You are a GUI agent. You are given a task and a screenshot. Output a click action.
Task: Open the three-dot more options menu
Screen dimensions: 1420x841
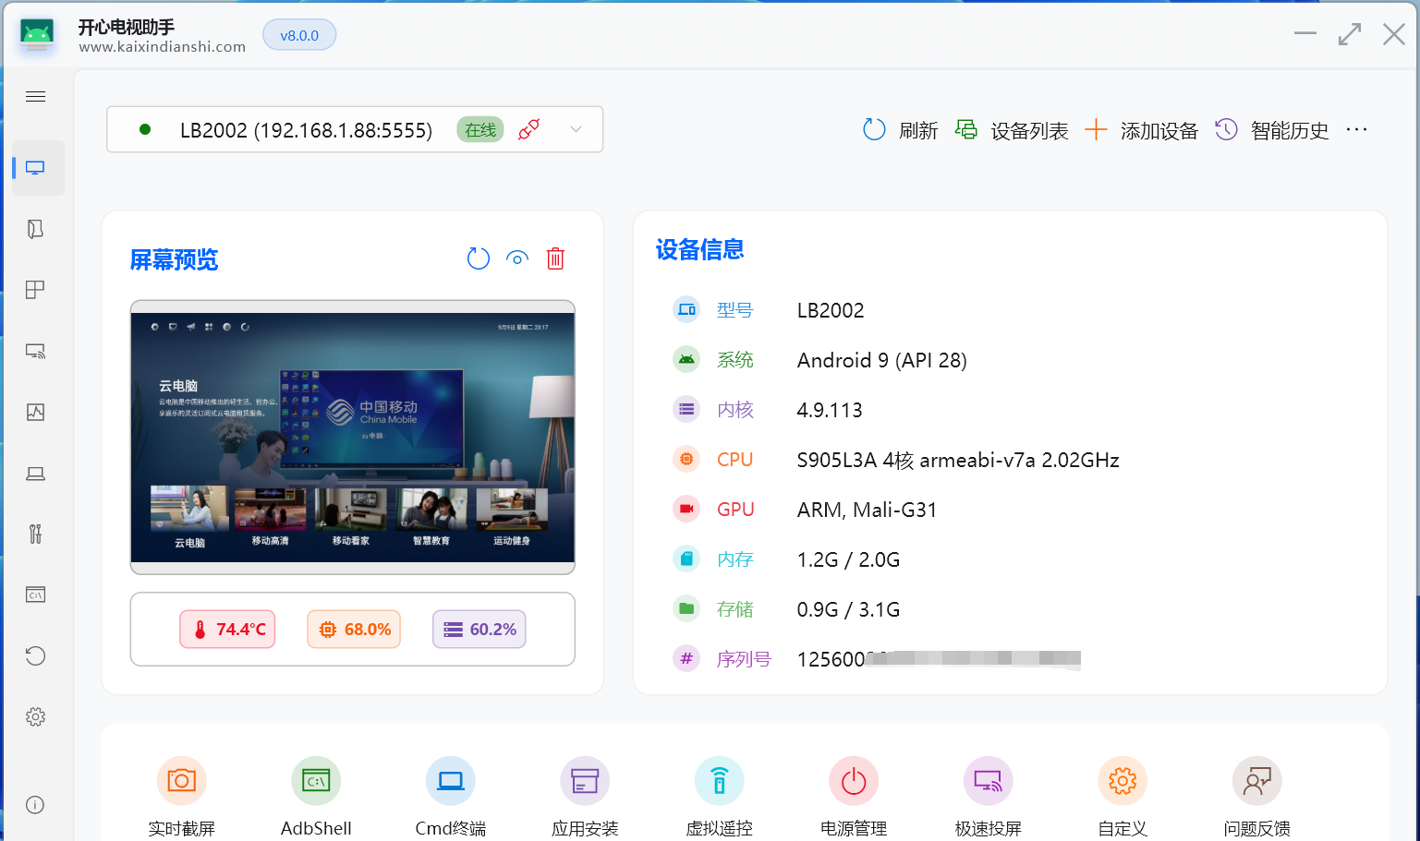(1356, 130)
